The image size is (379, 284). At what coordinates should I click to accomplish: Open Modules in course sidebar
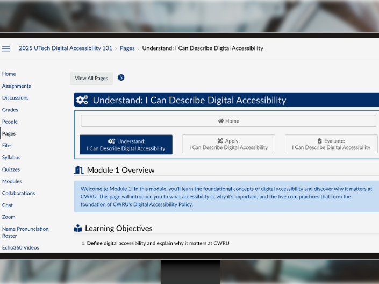[12, 181]
